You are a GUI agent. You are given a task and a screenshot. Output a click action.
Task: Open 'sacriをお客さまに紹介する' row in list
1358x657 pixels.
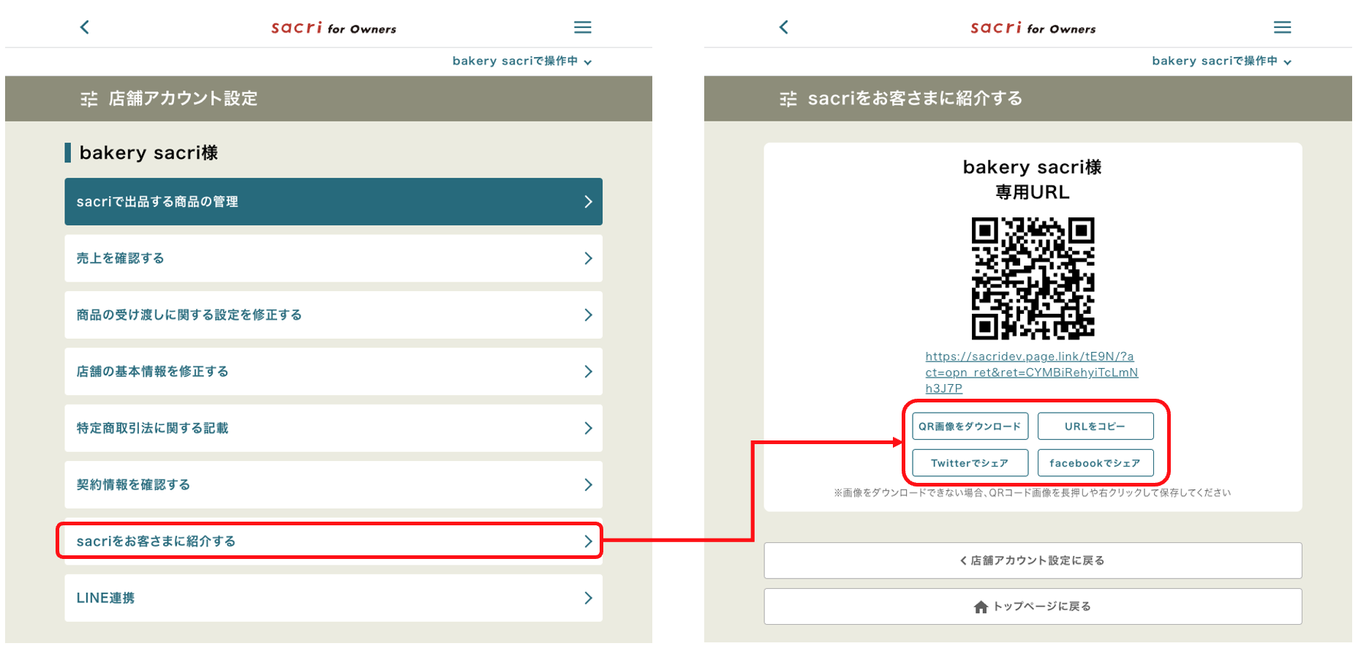333,541
